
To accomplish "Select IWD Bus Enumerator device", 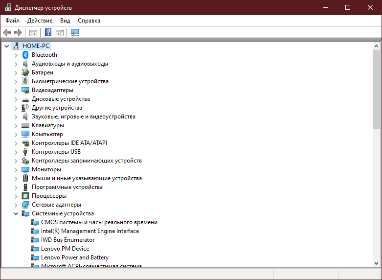I will point(67,240).
